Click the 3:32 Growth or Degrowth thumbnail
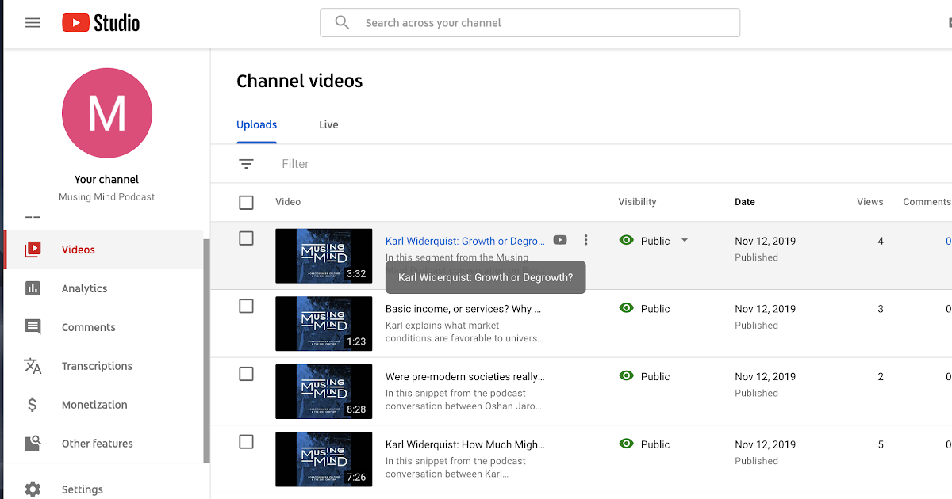 324,256
